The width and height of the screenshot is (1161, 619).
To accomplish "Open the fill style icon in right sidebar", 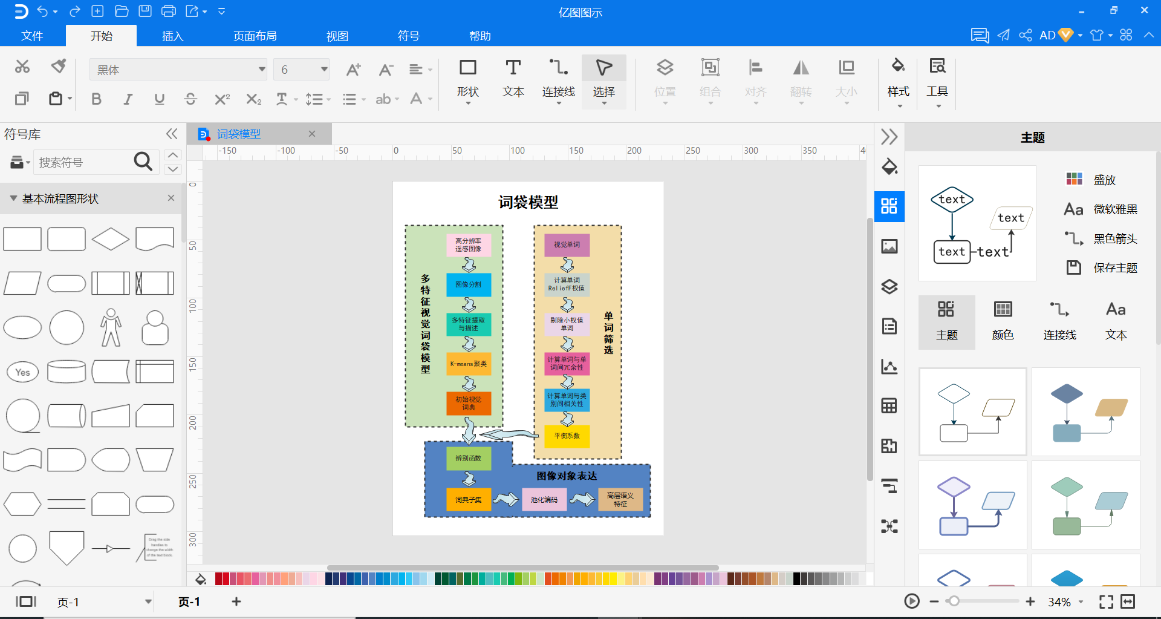I will (x=889, y=166).
